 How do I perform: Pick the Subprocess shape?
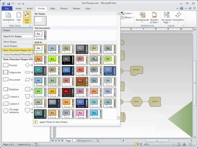tap(12, 72)
